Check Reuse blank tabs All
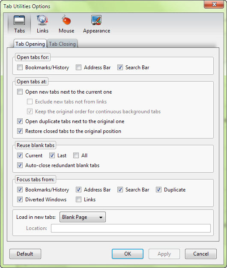Viewport: 227px width, 268px height. (76, 155)
